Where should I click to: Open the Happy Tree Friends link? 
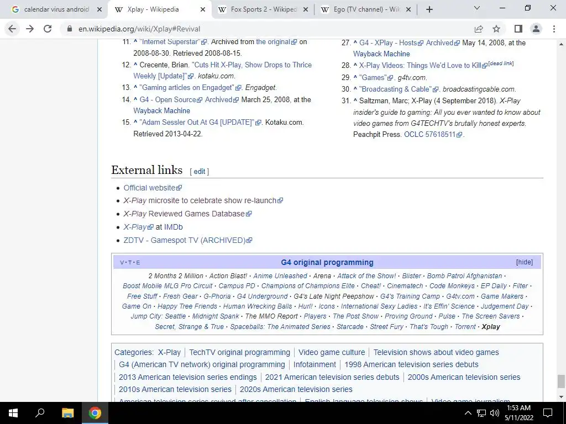click(187, 306)
